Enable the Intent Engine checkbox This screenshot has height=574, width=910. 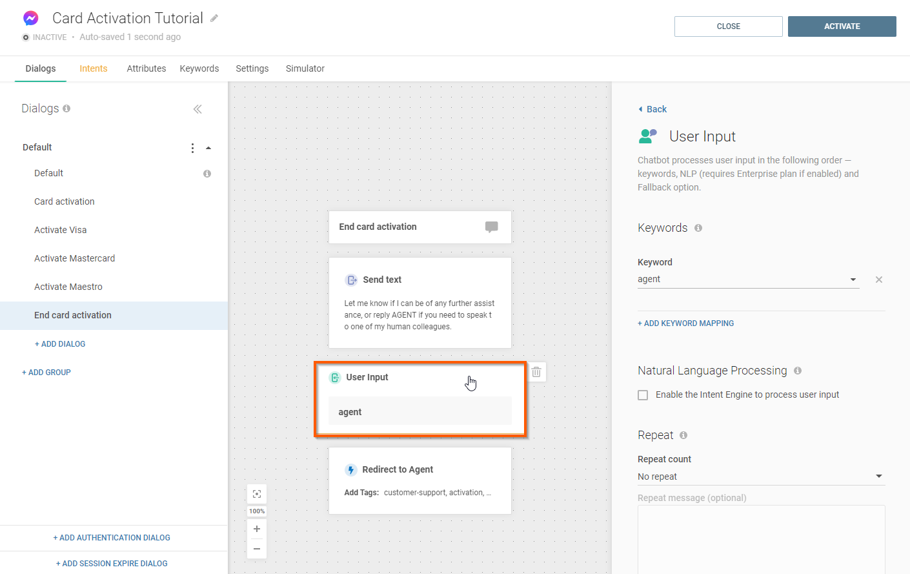click(643, 395)
